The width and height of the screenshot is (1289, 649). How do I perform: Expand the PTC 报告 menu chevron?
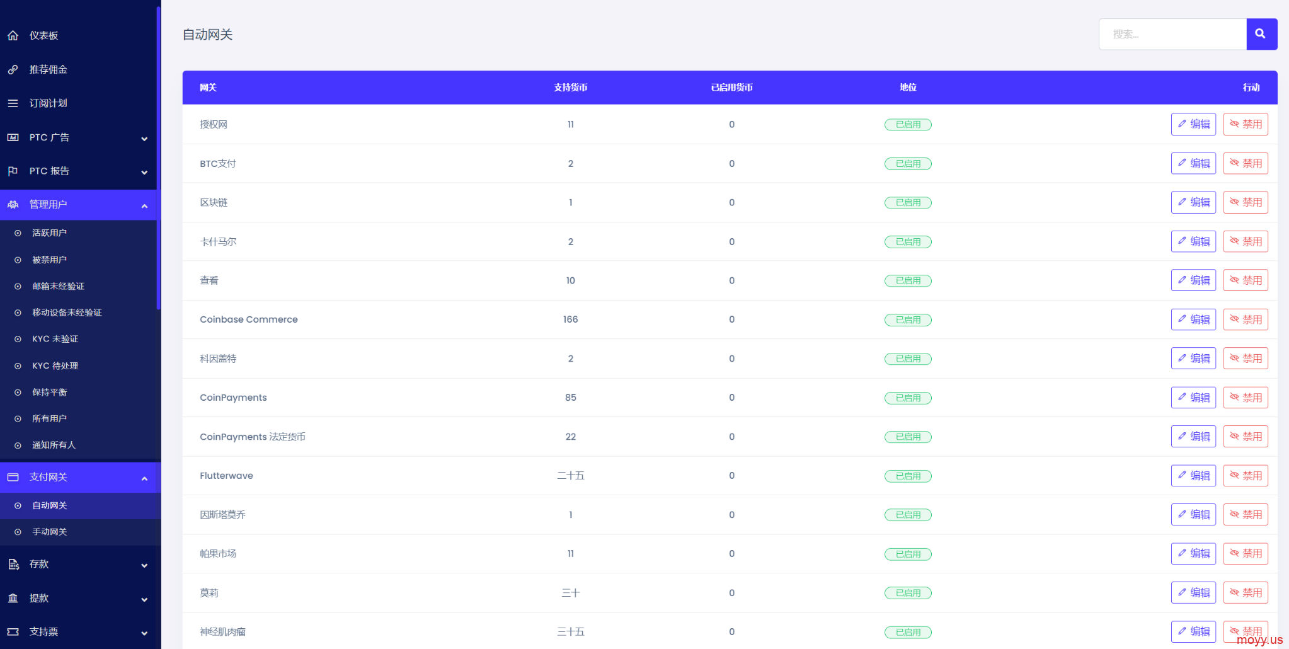144,172
